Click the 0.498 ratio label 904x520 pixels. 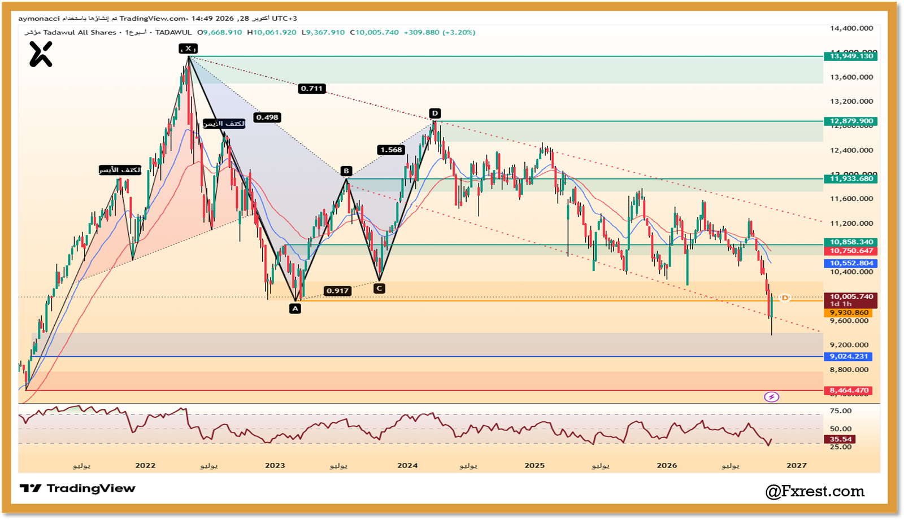[x=267, y=117]
